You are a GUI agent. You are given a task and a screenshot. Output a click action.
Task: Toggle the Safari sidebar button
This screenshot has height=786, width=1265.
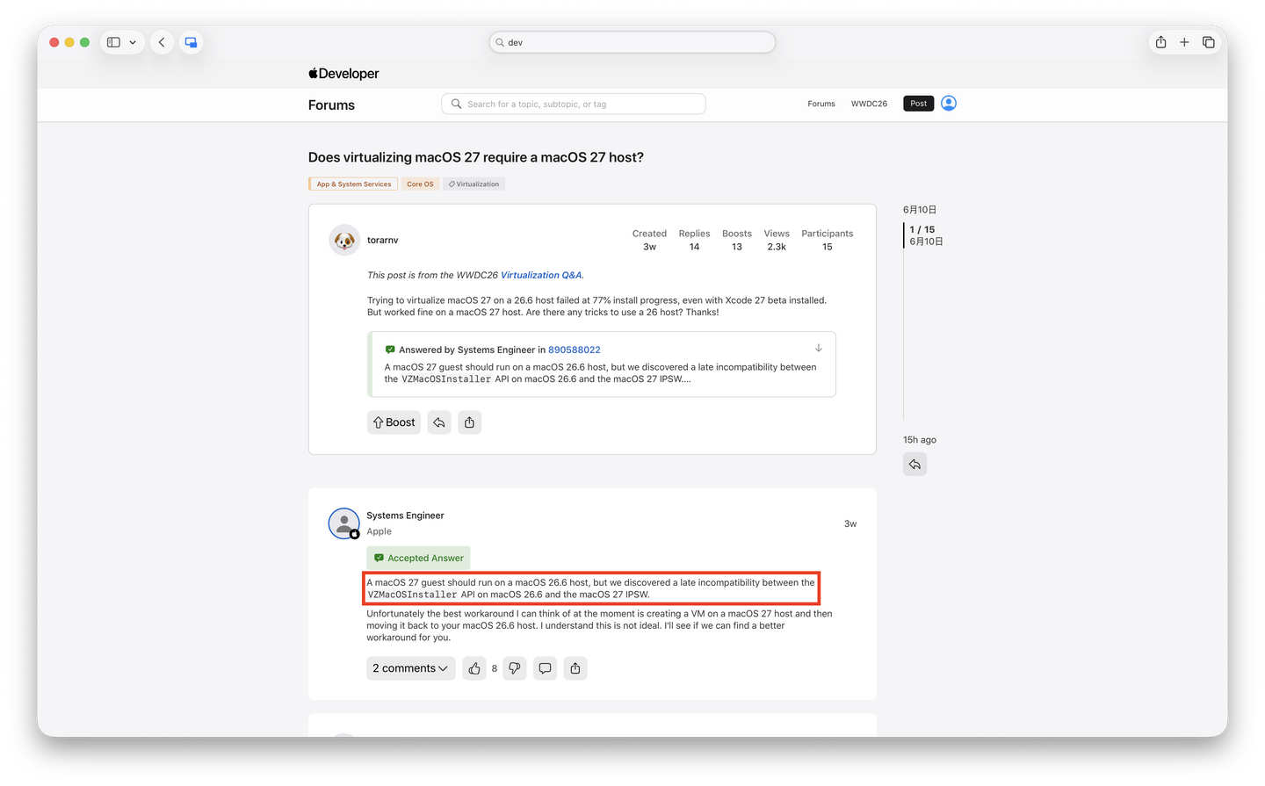pos(113,42)
